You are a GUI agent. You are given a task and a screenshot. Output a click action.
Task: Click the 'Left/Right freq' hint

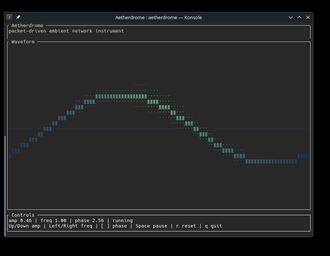tap(70, 226)
